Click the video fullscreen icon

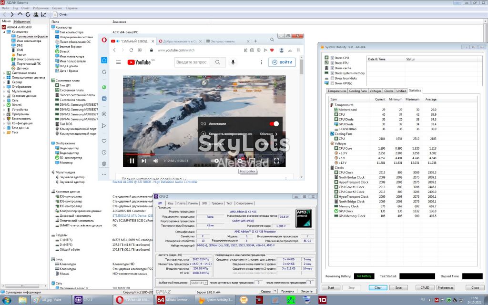pyautogui.click(x=276, y=161)
